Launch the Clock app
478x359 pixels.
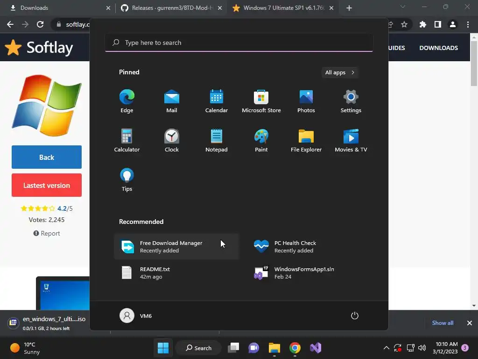click(x=172, y=140)
